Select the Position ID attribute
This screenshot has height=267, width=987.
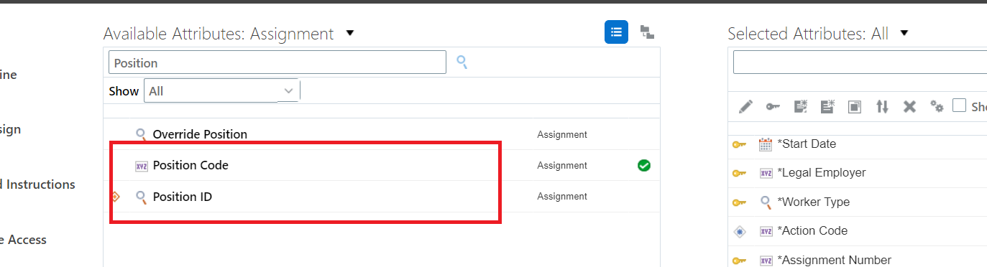click(183, 197)
